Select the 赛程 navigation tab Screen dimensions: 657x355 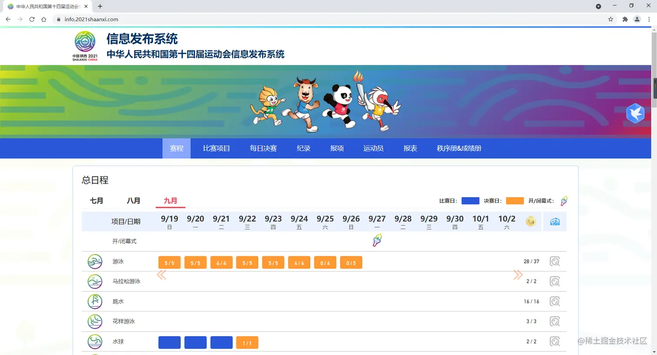click(176, 148)
